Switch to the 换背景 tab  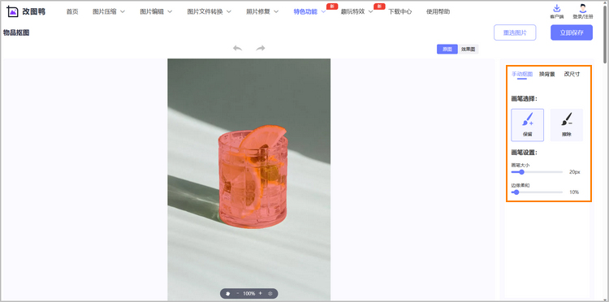click(x=546, y=74)
